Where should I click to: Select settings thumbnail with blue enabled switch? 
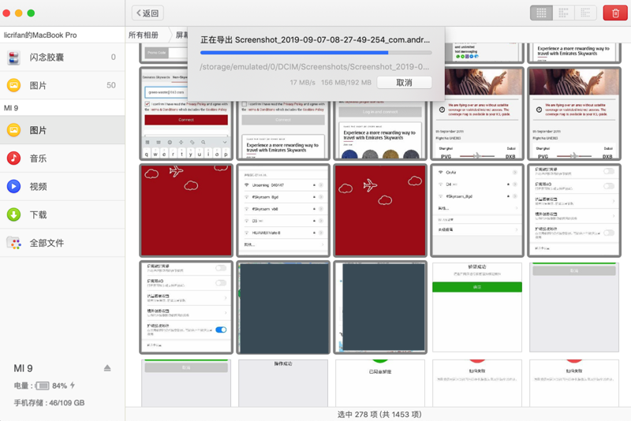click(186, 307)
